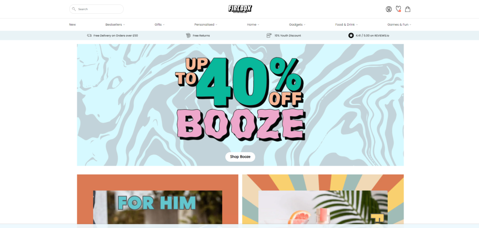
Task: Expand the Bestsellers dropdown menu
Action: pyautogui.click(x=115, y=25)
